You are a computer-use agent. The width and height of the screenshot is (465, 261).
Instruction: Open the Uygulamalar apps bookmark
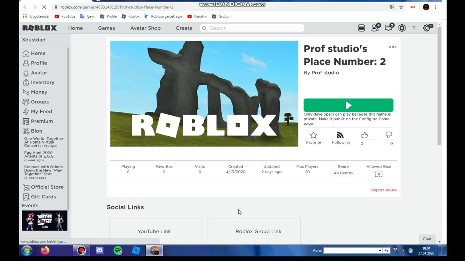tap(36, 16)
